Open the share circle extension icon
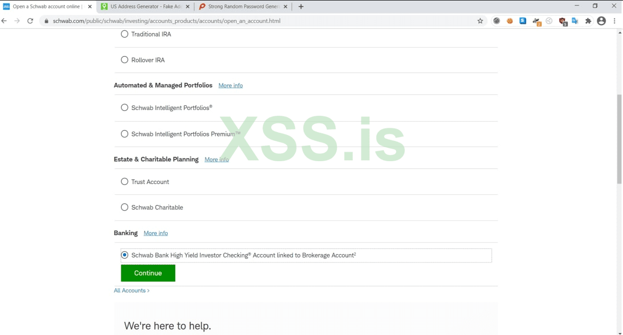This screenshot has width=623, height=335. (549, 21)
